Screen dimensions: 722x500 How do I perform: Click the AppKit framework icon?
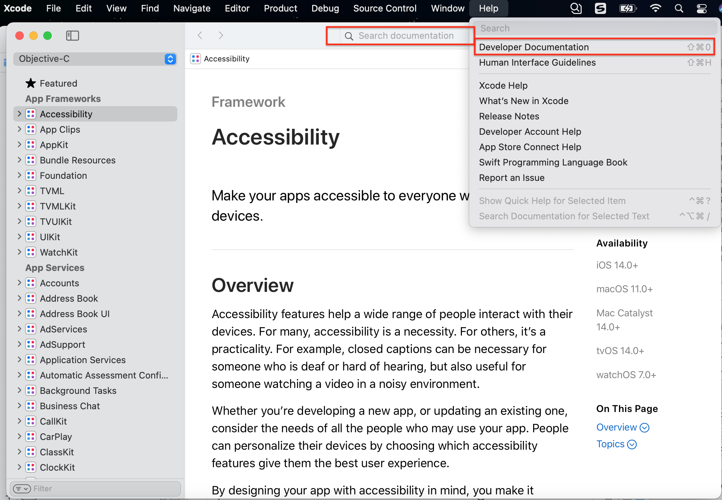[31, 145]
